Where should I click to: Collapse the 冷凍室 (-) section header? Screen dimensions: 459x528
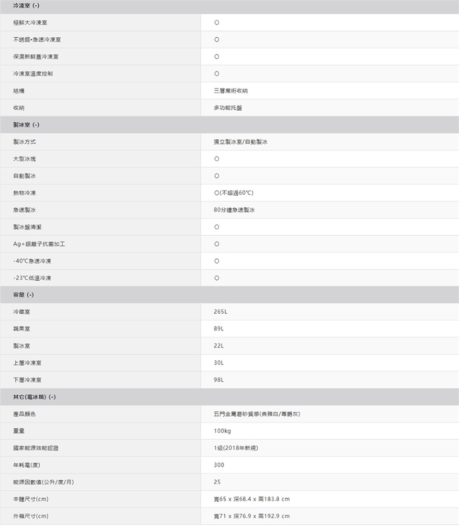(x=26, y=6)
